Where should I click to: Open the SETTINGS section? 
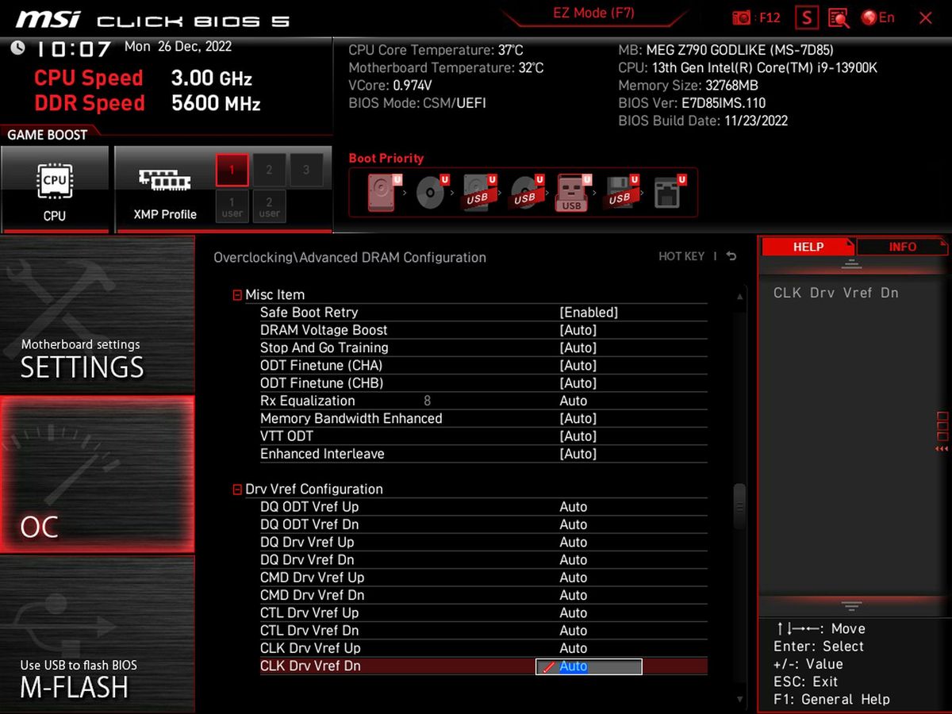pyautogui.click(x=98, y=314)
